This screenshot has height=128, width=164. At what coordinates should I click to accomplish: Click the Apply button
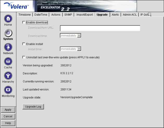(8, 110)
